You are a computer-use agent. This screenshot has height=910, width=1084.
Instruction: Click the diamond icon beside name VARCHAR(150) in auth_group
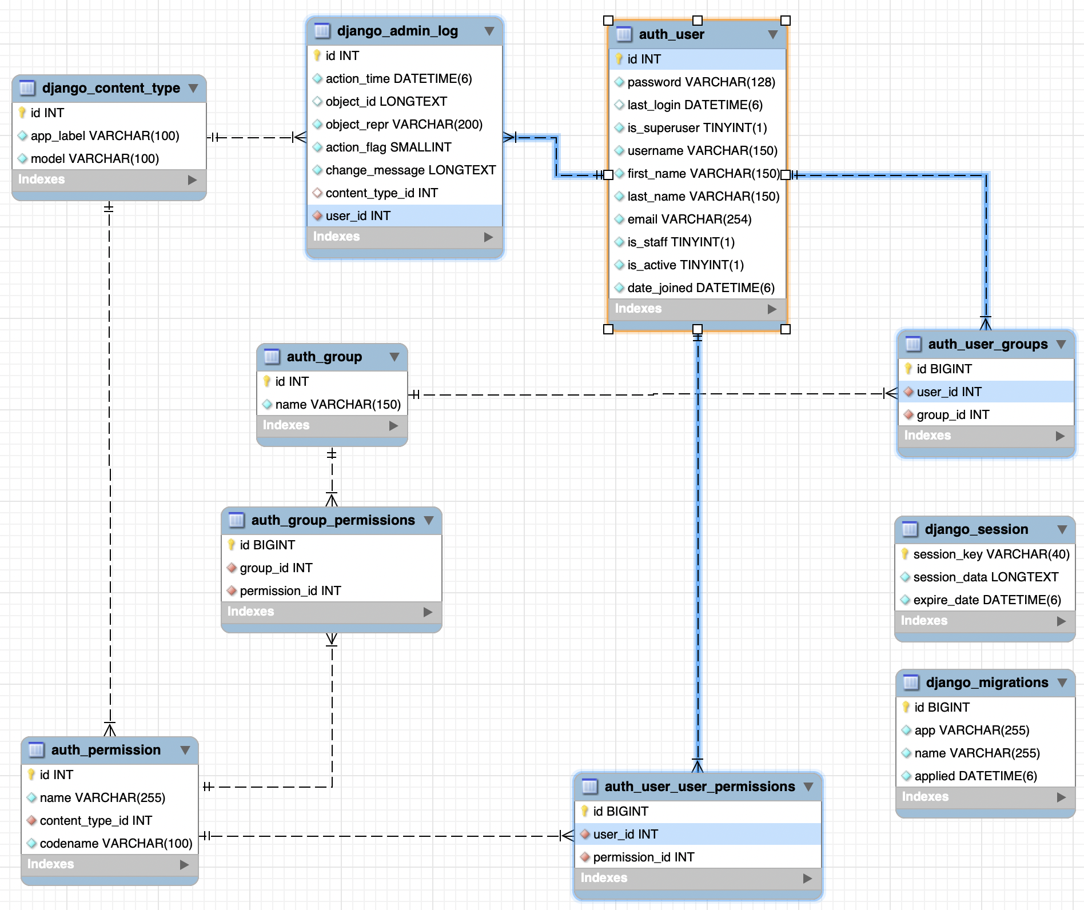pos(267,405)
